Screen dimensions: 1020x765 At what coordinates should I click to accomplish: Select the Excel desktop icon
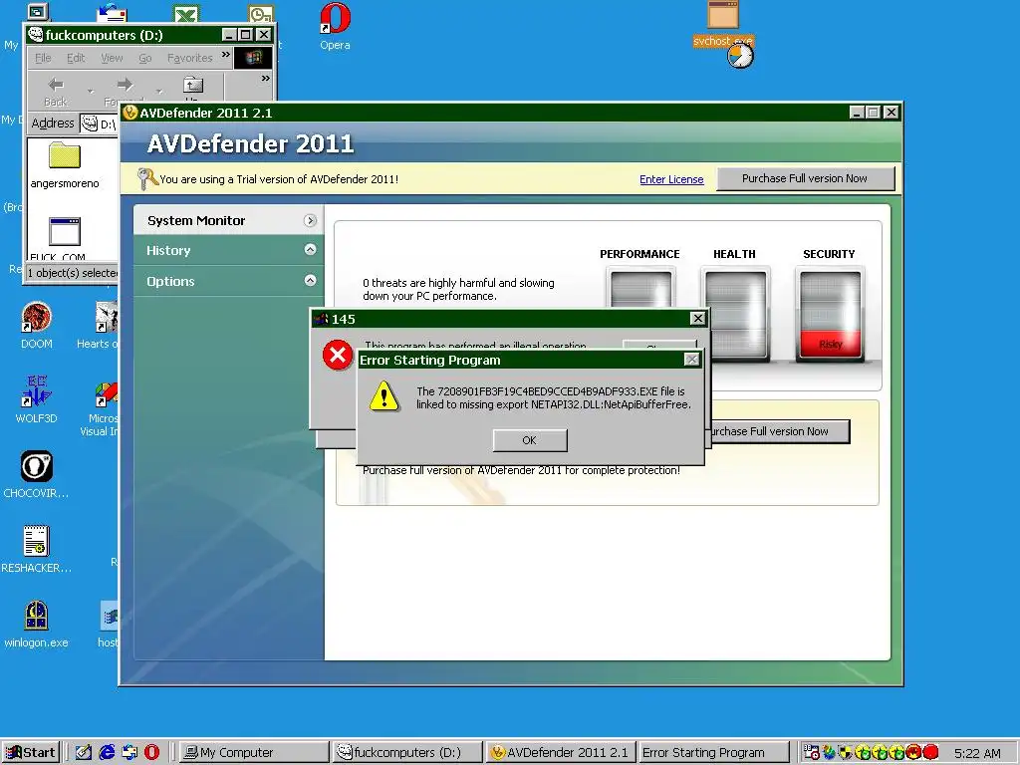[x=186, y=13]
